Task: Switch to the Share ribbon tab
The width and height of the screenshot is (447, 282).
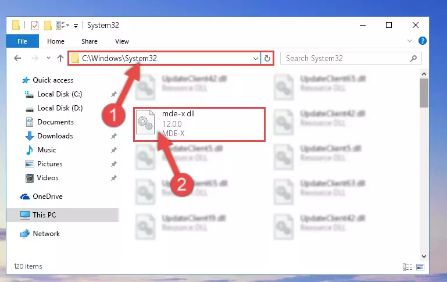Action: tap(90, 41)
